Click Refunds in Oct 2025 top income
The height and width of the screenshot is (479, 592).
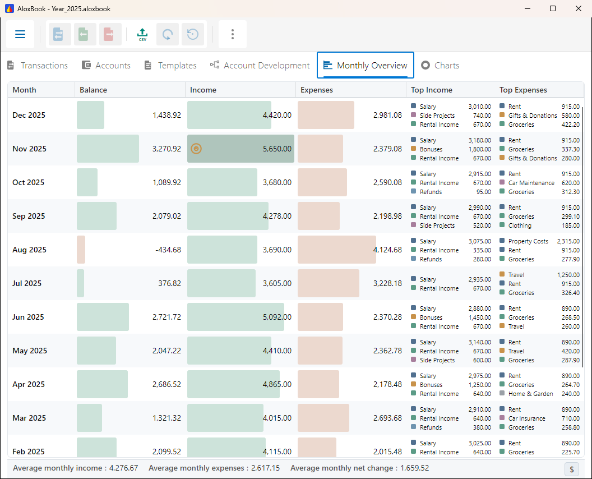coord(431,192)
